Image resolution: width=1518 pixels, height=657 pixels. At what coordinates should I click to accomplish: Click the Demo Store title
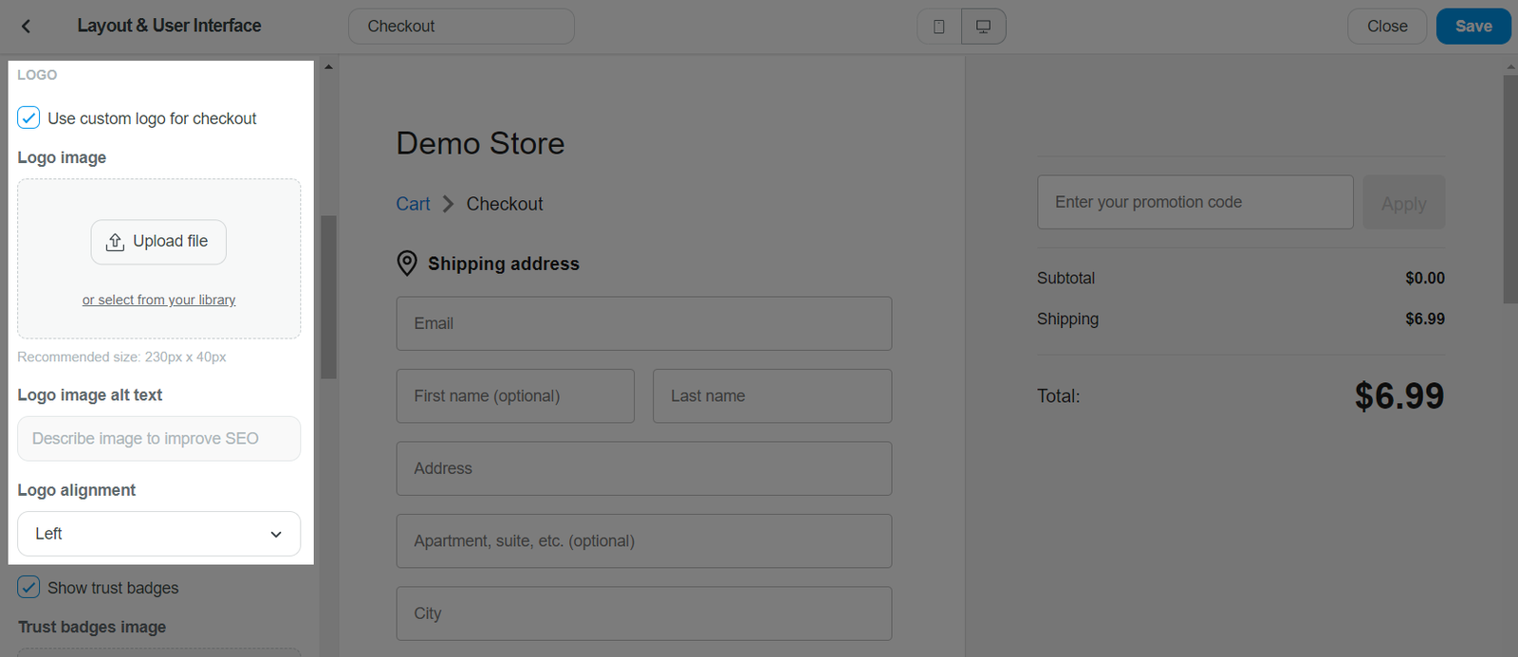click(x=480, y=143)
